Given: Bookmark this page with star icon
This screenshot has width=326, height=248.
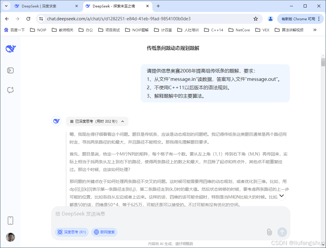Looking at the screenshot, I should (256, 19).
